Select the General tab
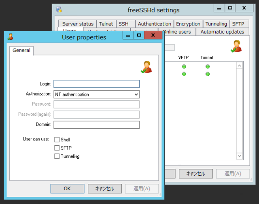 click(x=21, y=50)
